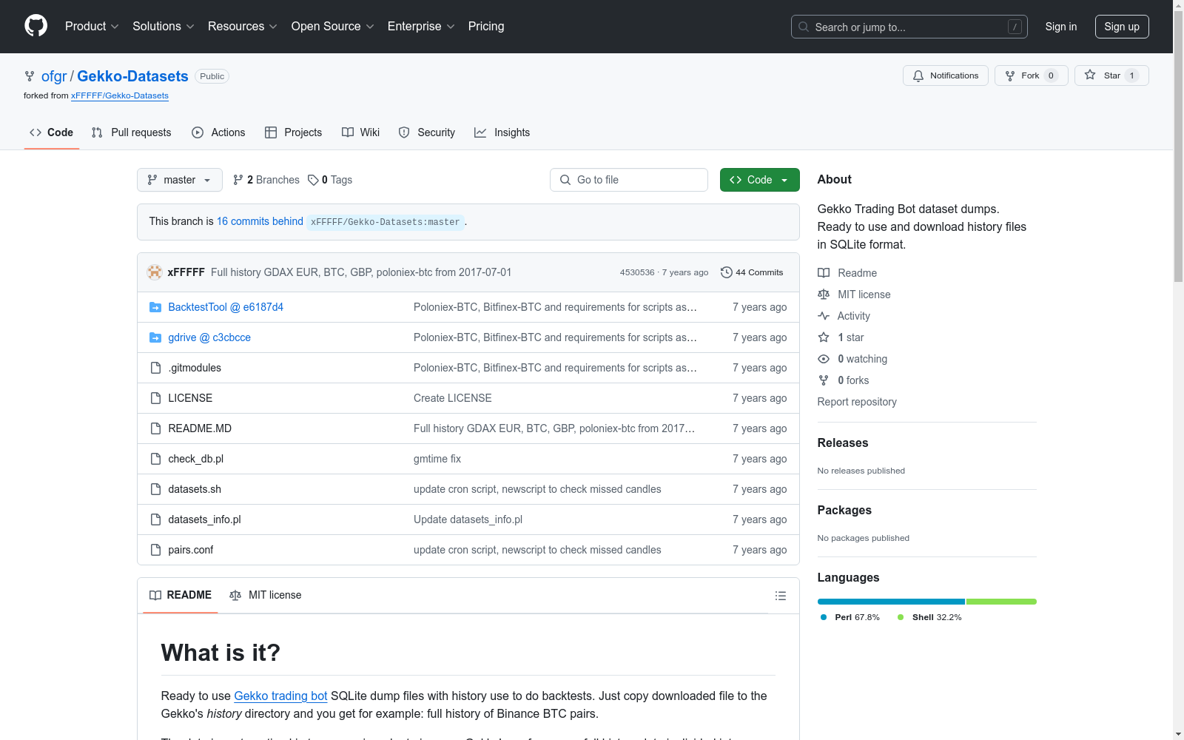Select the README tab in file viewer

pyautogui.click(x=181, y=595)
